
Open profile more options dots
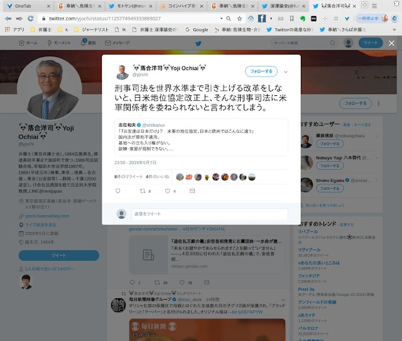pyautogui.click(x=379, y=103)
